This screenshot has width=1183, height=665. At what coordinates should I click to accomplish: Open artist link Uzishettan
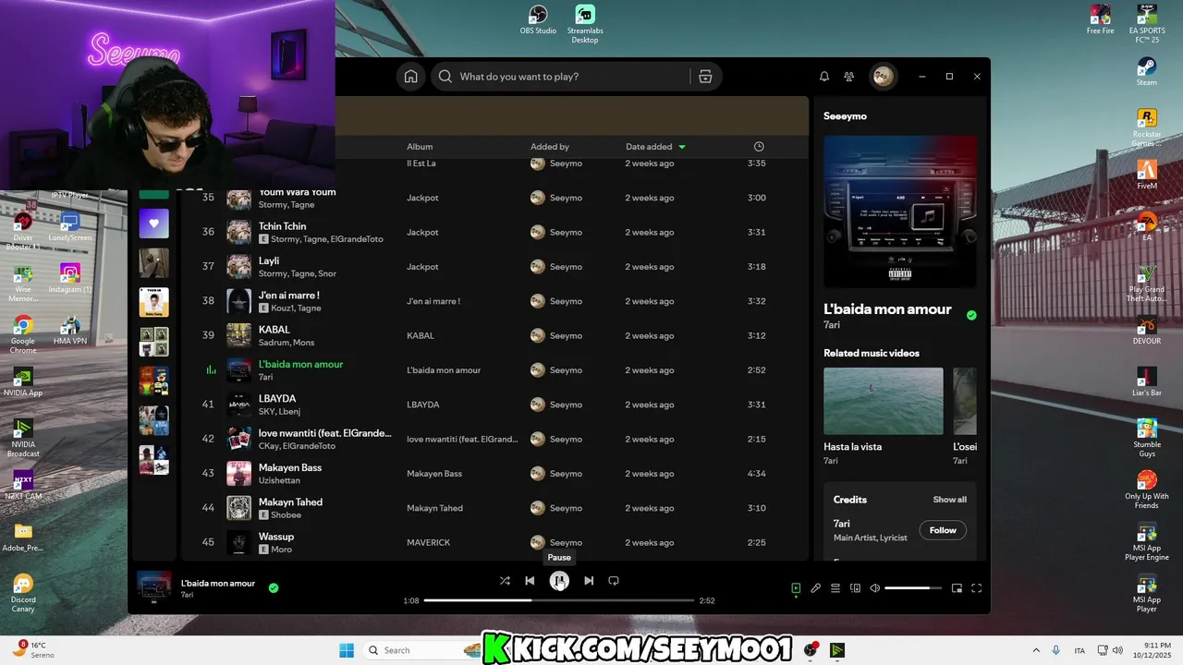point(279,480)
